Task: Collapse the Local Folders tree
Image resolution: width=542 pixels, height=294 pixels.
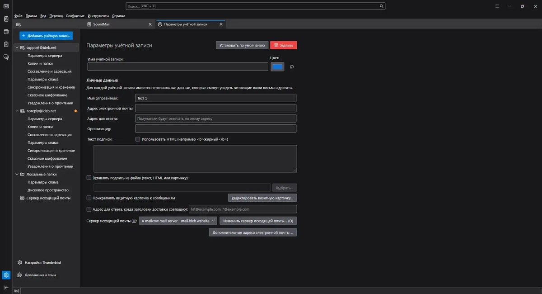Action: click(17, 174)
